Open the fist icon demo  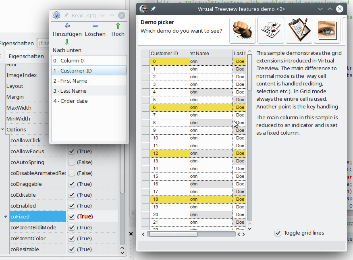point(243,30)
